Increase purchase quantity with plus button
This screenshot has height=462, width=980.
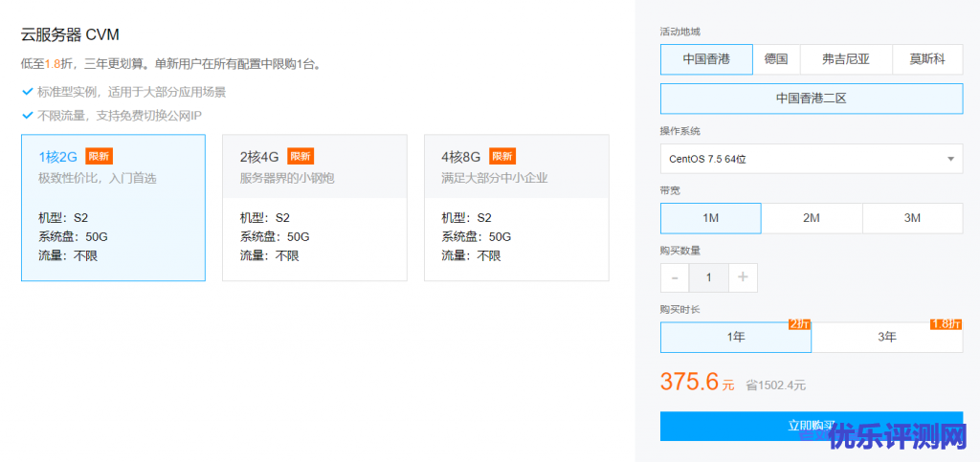click(x=743, y=278)
